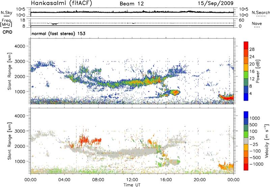Click the date '15/Sep/2009'
Image resolution: width=270 pixels, height=187 pixels.
click(216, 3)
